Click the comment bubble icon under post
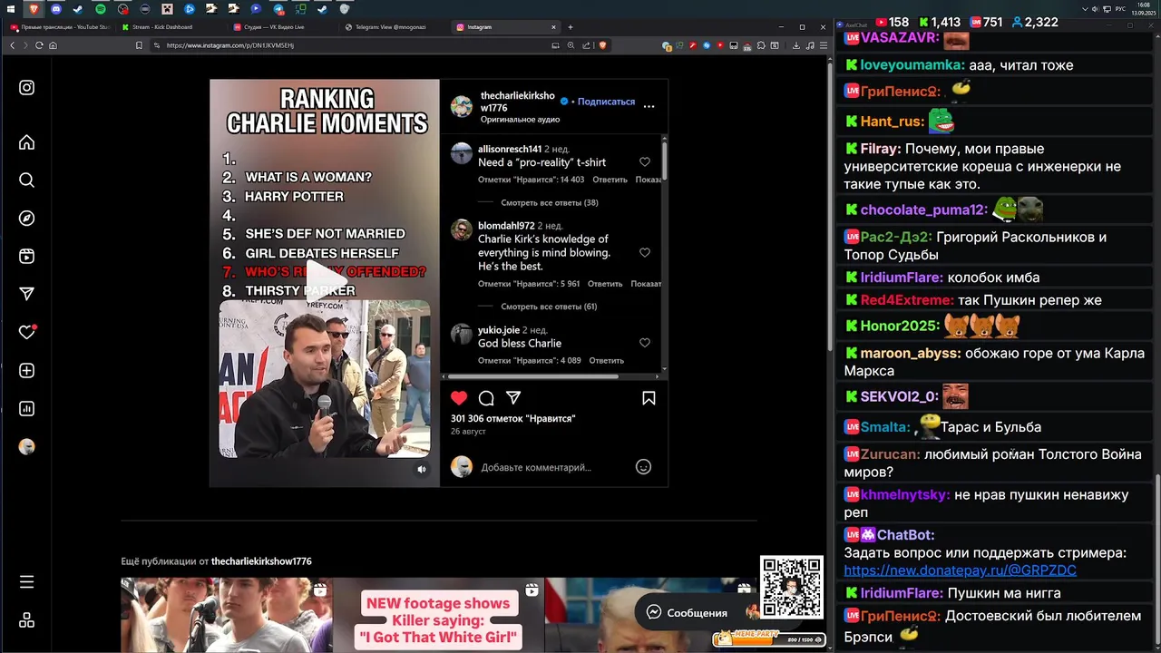This screenshot has width=1161, height=653. coord(486,398)
